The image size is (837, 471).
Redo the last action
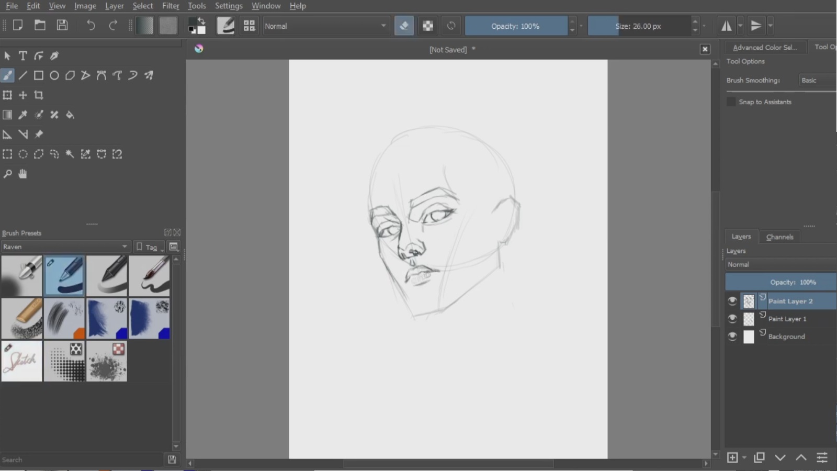pos(113,25)
